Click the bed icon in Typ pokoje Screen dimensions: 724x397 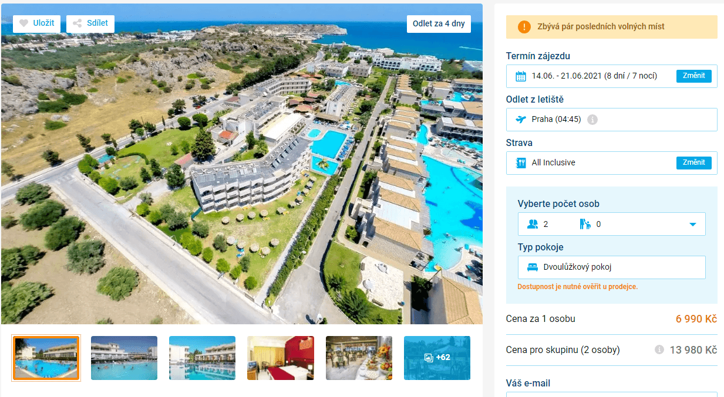533,267
